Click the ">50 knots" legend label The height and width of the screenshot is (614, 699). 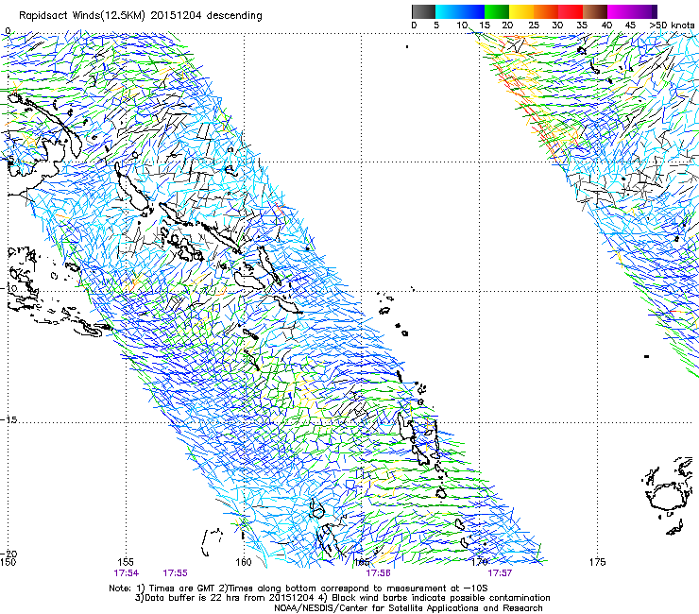(x=672, y=26)
